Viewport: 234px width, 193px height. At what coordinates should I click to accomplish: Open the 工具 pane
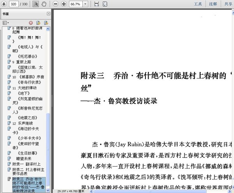tap(198, 4)
